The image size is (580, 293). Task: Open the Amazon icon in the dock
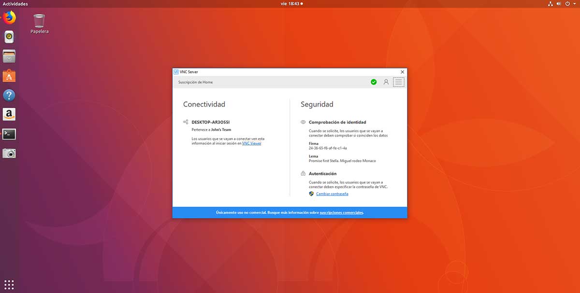tap(9, 114)
